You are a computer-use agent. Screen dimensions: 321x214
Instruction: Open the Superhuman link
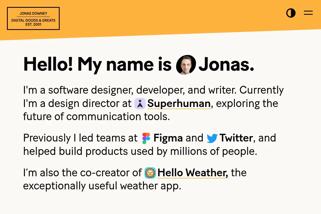point(179,104)
